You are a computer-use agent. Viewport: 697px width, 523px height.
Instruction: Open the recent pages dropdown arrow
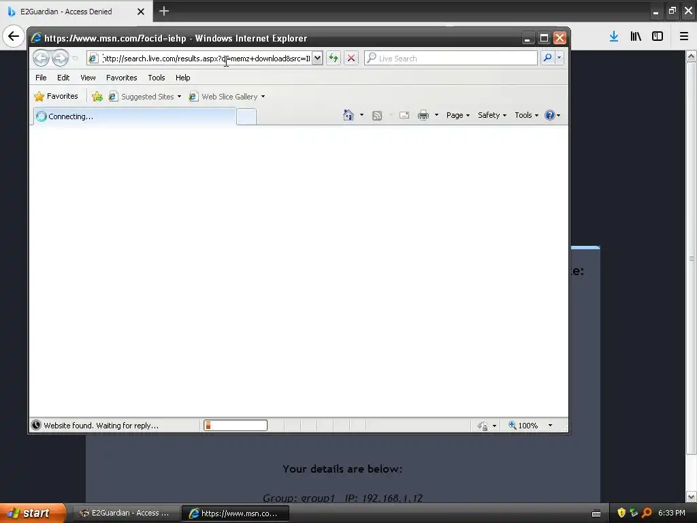(x=75, y=59)
